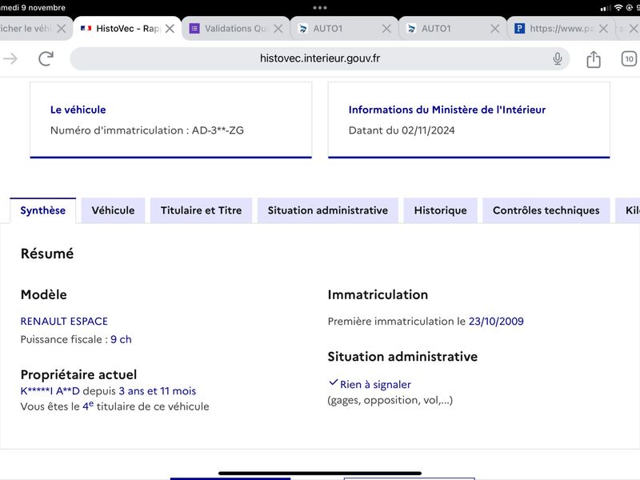Click the 9 ch fiscal power value
The image size is (640, 480).
[121, 339]
